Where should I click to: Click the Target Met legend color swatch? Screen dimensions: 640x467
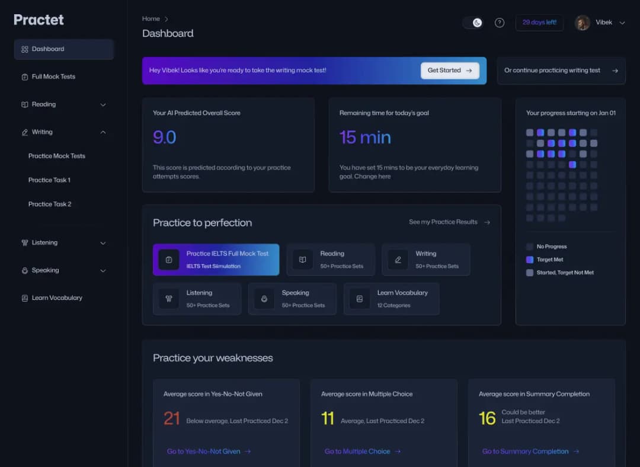(530, 260)
